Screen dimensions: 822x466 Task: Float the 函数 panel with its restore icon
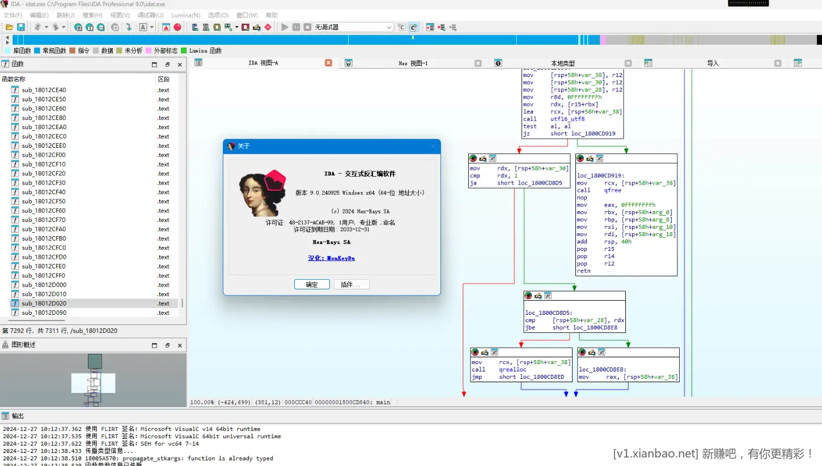(167, 65)
